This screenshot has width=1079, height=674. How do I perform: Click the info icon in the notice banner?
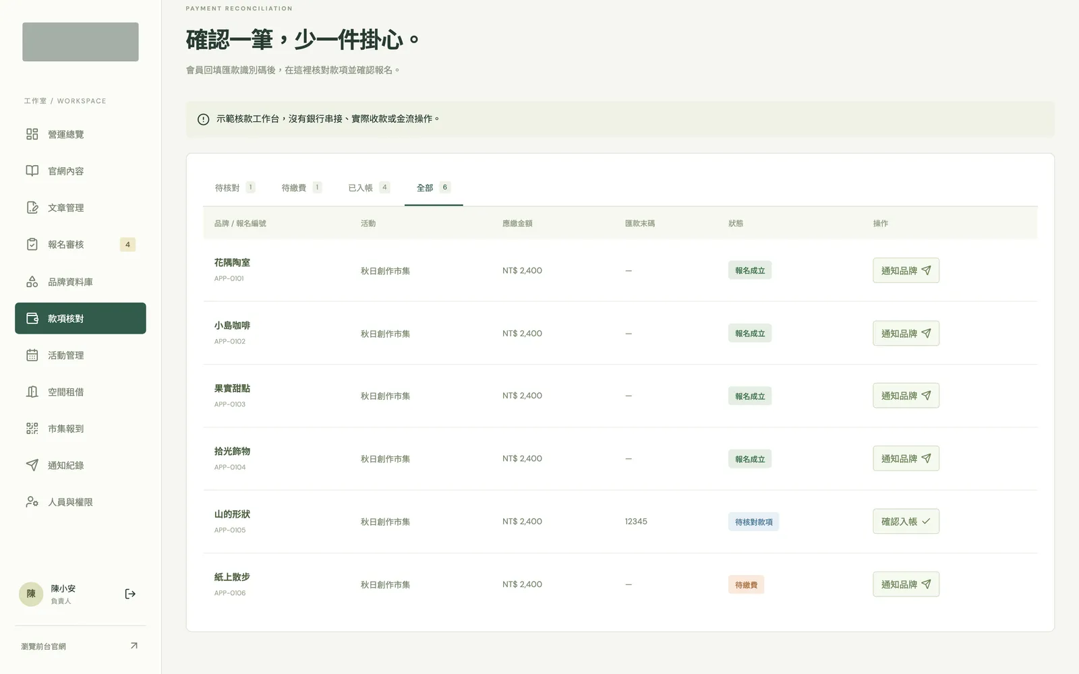coord(203,119)
